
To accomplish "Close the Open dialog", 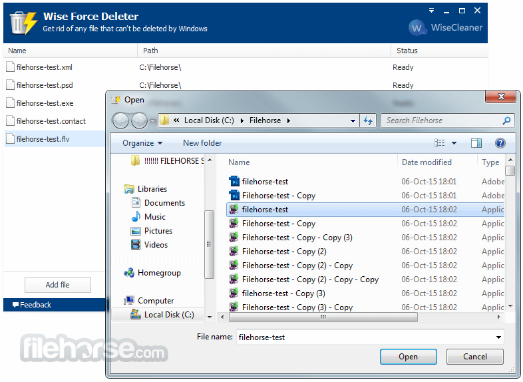I will (501, 96).
